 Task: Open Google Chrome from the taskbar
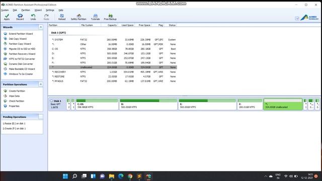click(130, 176)
